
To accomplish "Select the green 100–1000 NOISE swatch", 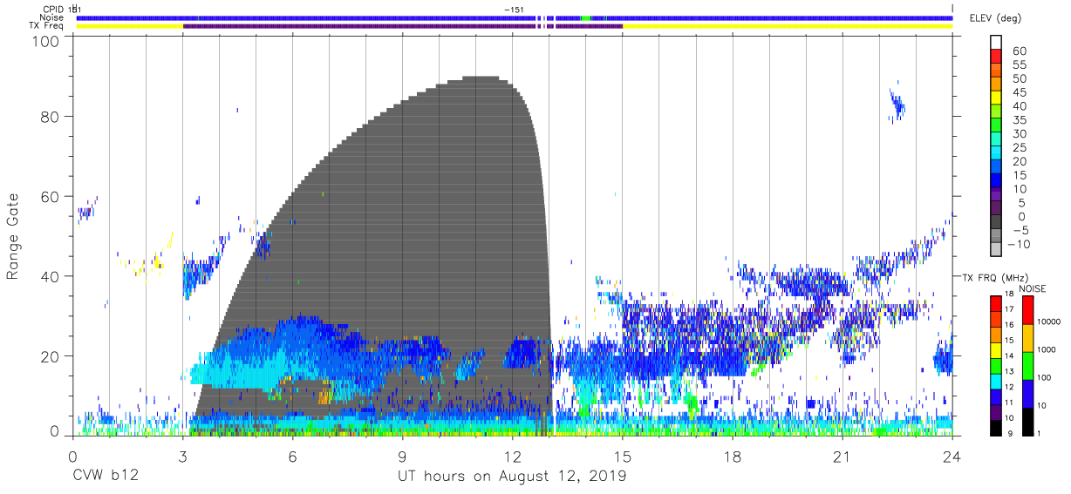I will pos(1028,366).
